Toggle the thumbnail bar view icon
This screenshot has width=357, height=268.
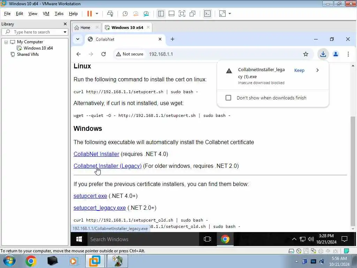pyautogui.click(x=172, y=14)
